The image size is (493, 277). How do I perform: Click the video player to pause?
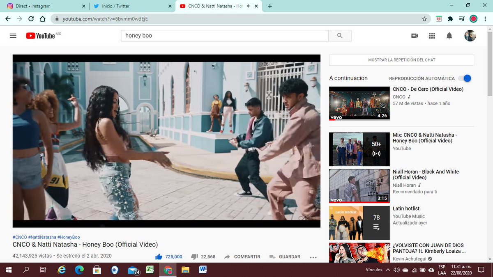tap(166, 141)
